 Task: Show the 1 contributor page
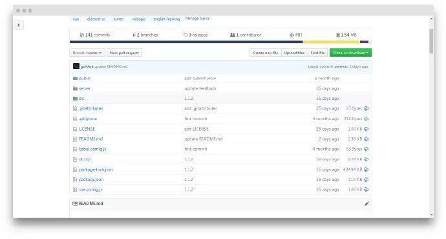click(246, 35)
